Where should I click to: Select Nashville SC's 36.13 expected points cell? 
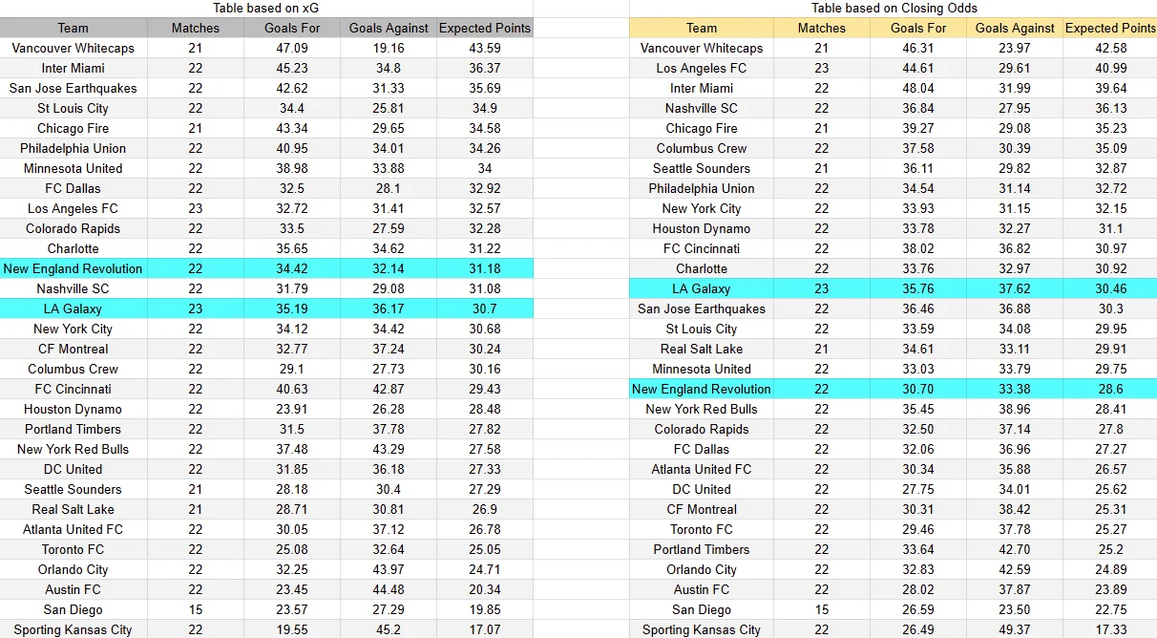tap(1110, 108)
